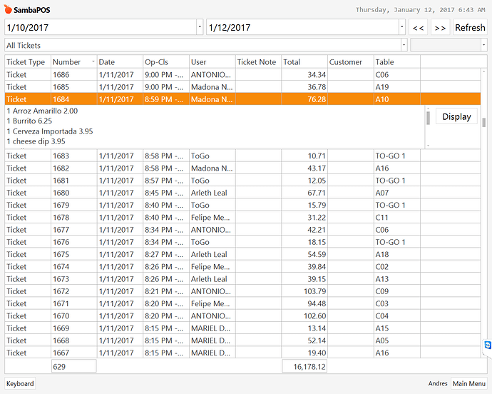The height and width of the screenshot is (394, 492).
Task: Click the ticket count field showing 629
Action: pos(73,366)
